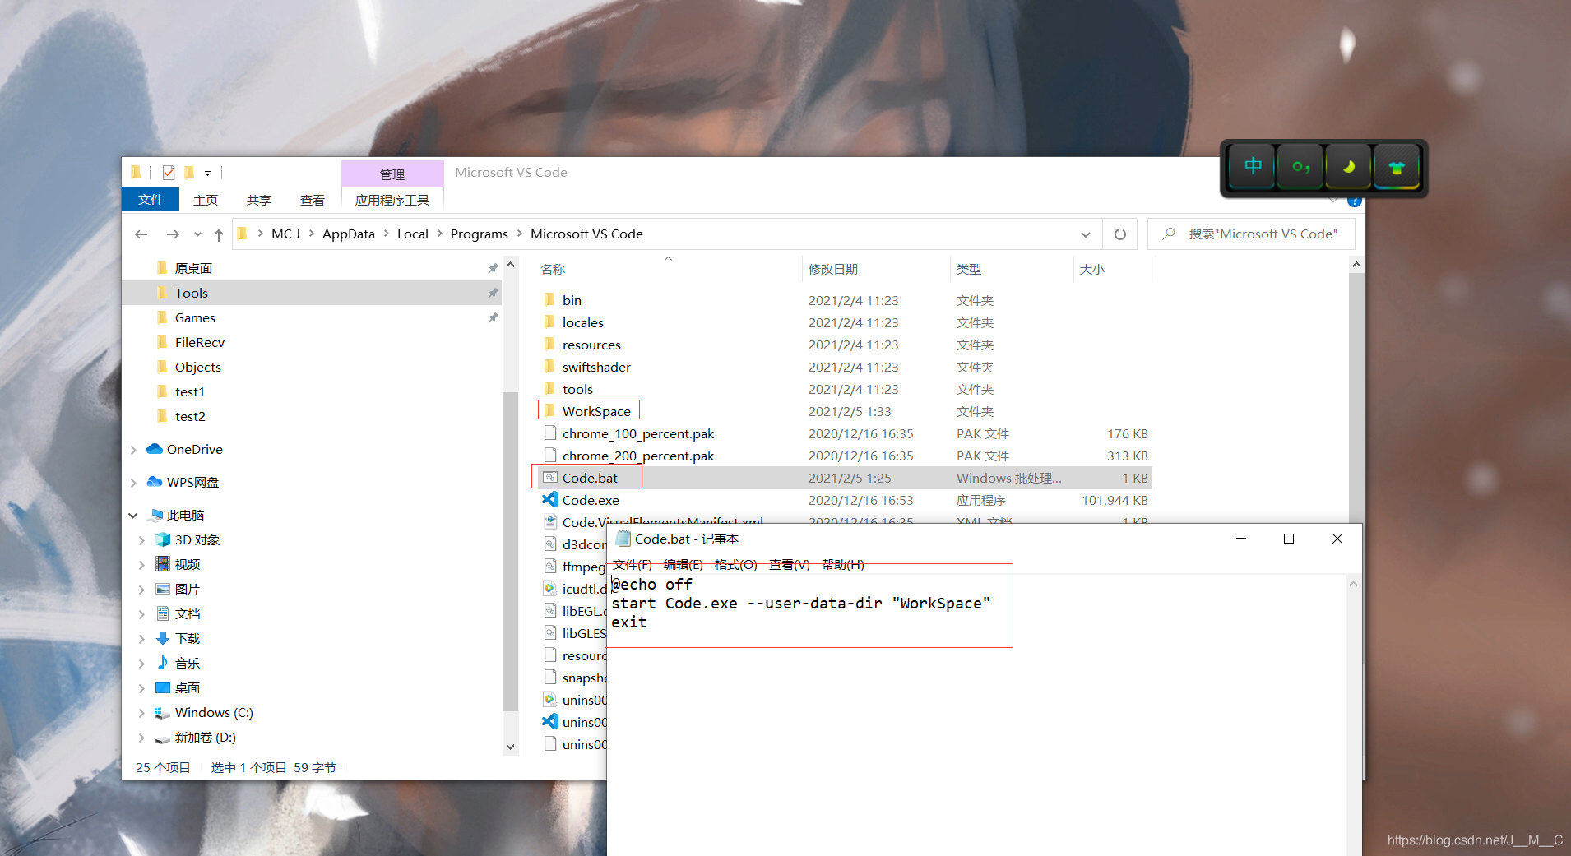This screenshot has width=1571, height=856.
Task: Select FileRecv folder in navigation pane
Action: [x=199, y=342]
